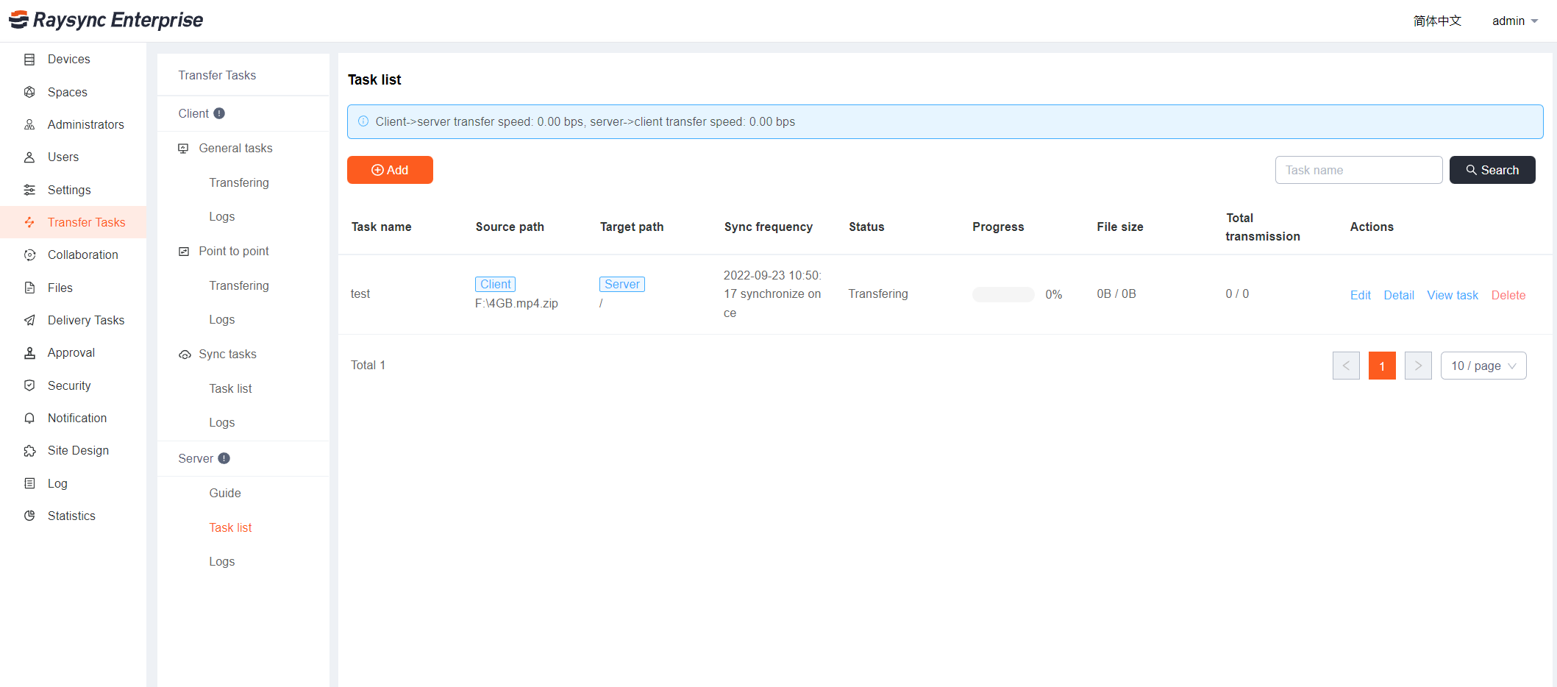This screenshot has width=1557, height=687.
Task: Open Users in the sidebar
Action: (x=74, y=157)
